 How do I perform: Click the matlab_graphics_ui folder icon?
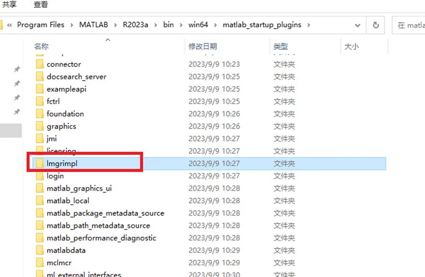click(x=40, y=189)
